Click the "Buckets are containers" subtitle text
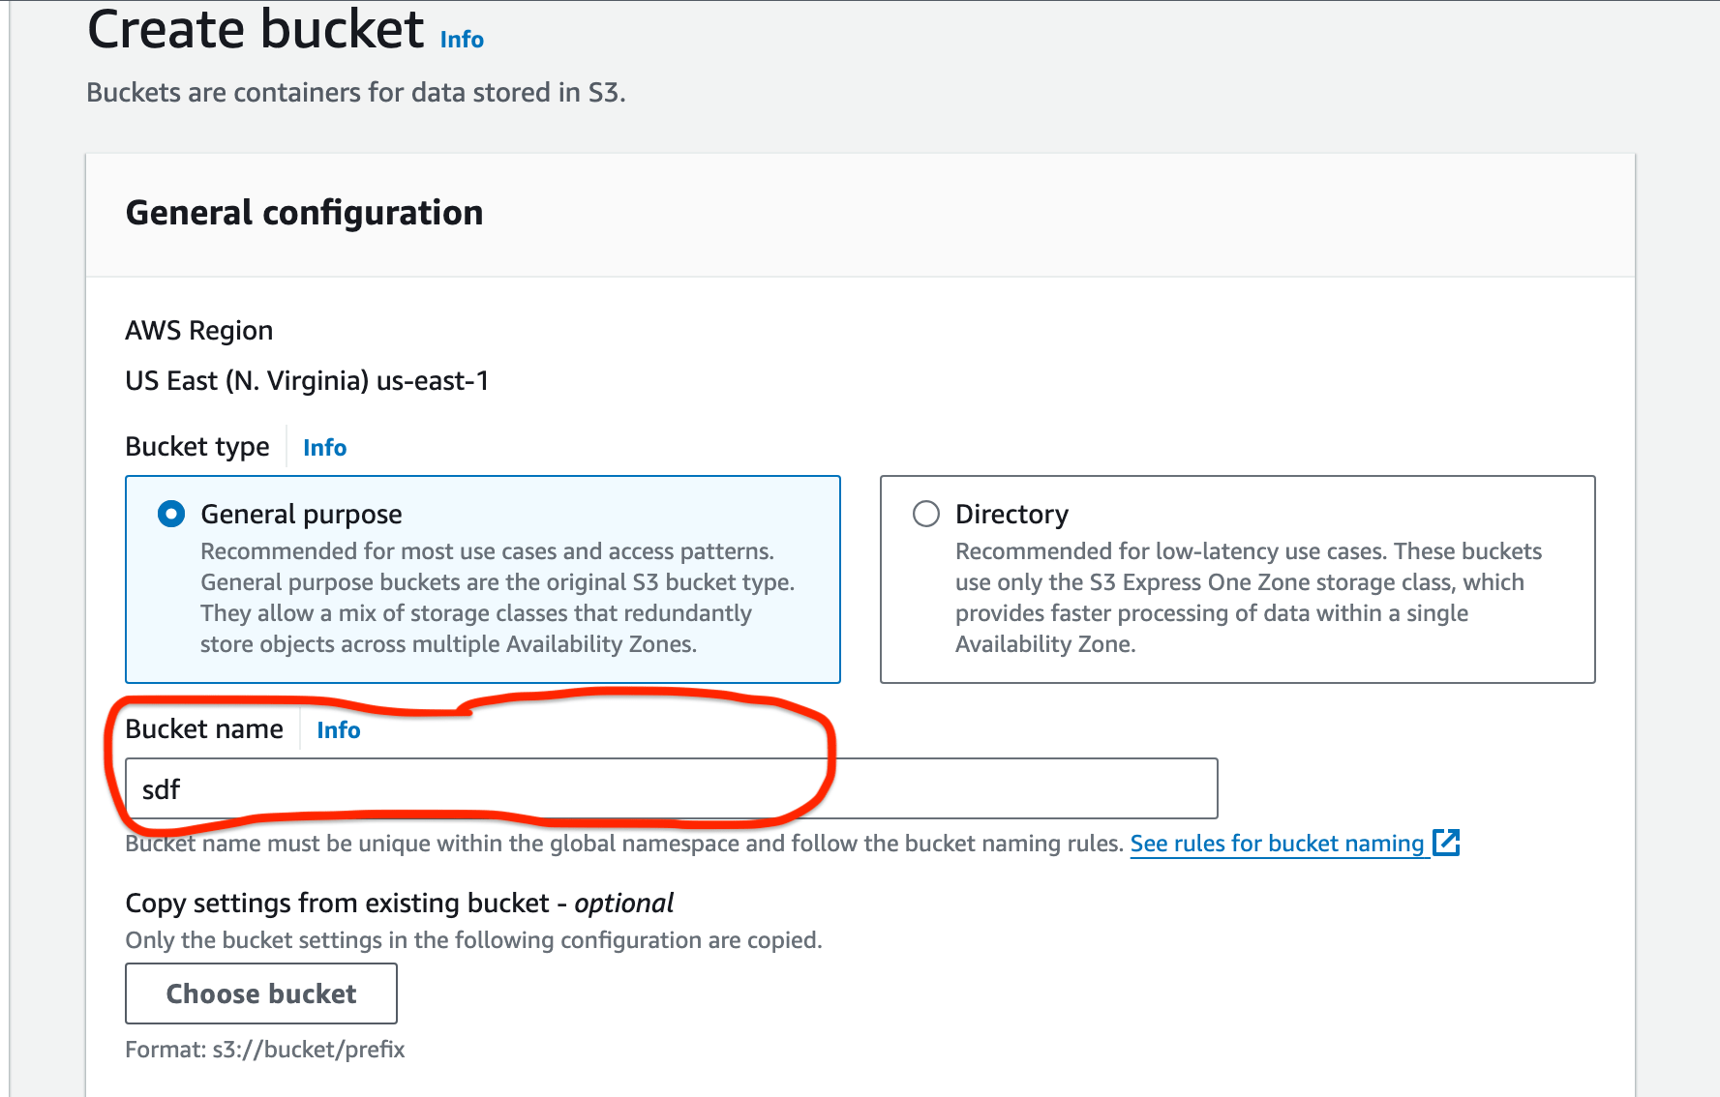Screen dimensions: 1720x1097 point(356,93)
